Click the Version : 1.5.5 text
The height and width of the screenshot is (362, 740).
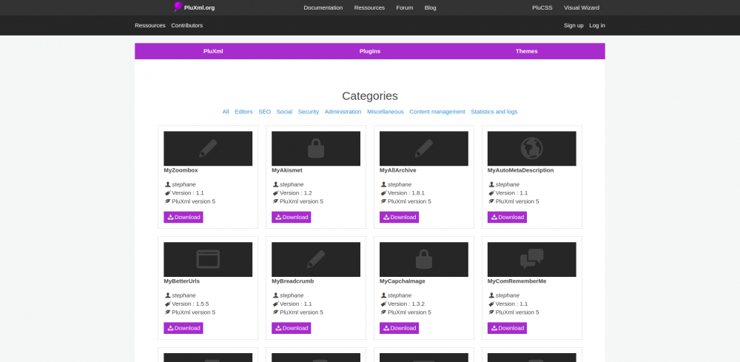click(190, 304)
